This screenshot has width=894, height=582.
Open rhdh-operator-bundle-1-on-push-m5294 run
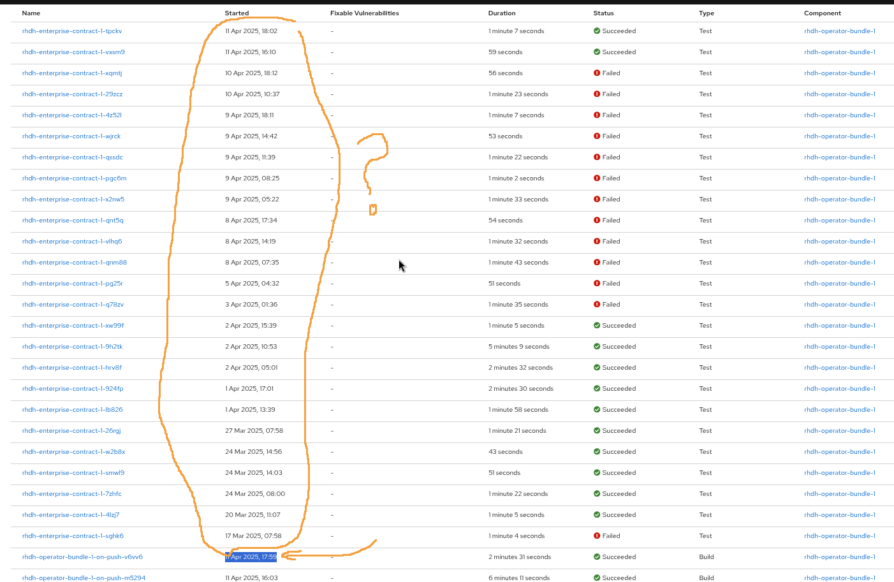[x=84, y=578]
